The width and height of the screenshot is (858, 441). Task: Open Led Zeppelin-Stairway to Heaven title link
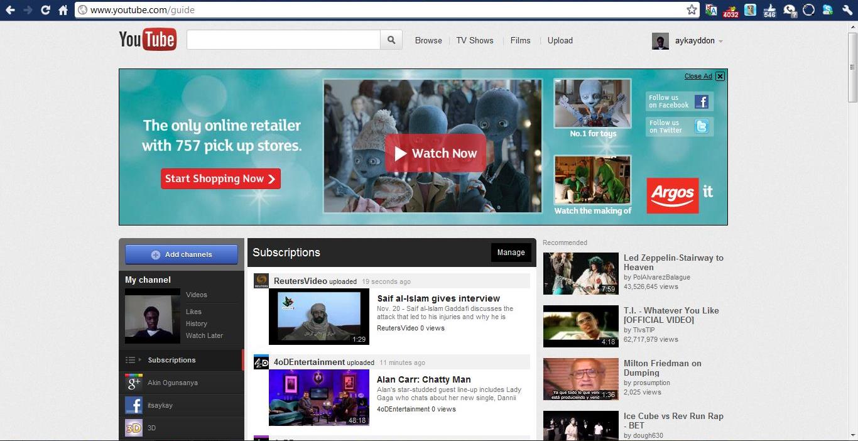click(x=673, y=263)
